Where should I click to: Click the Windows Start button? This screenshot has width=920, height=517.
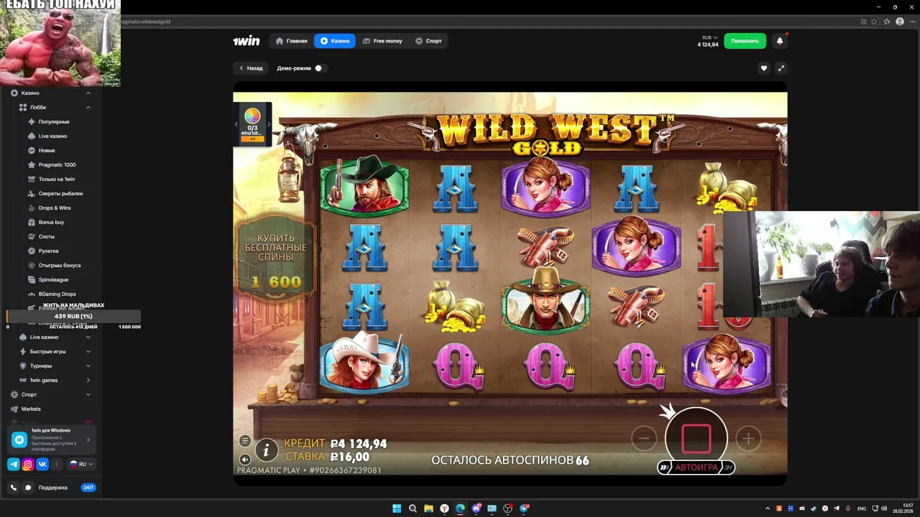[397, 508]
